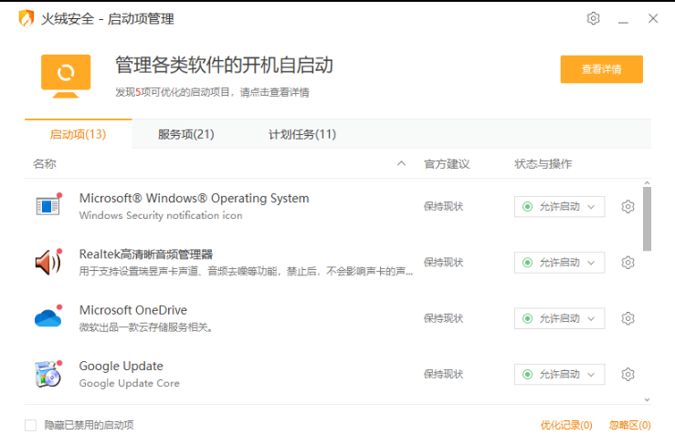Click the Realtek speaker icon
Screen dimensions: 675x445
coord(48,262)
